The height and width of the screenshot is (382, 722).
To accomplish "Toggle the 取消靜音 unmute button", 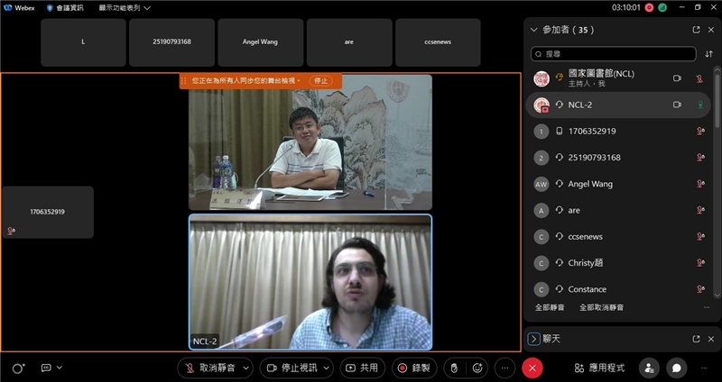I will (x=209, y=368).
